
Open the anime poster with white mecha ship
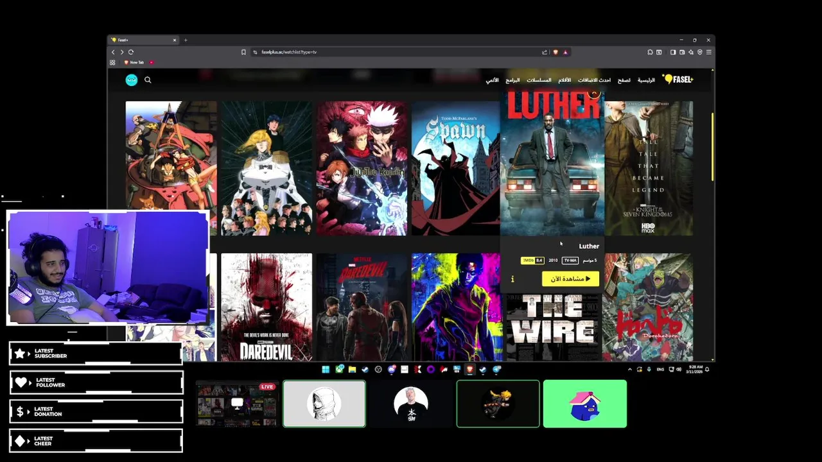pyautogui.click(x=267, y=168)
